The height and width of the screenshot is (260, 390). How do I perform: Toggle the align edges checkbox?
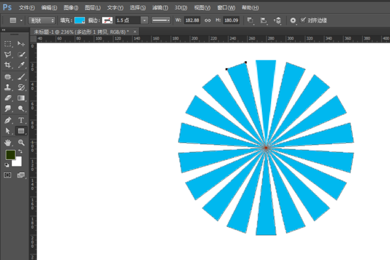(x=303, y=20)
